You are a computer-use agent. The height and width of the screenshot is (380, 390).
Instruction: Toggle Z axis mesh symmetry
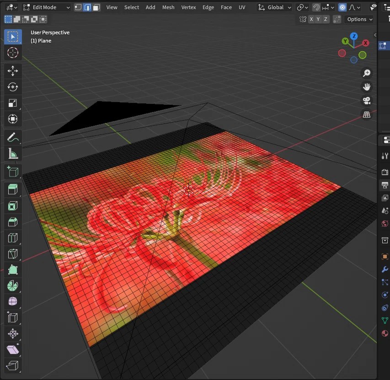[326, 19]
